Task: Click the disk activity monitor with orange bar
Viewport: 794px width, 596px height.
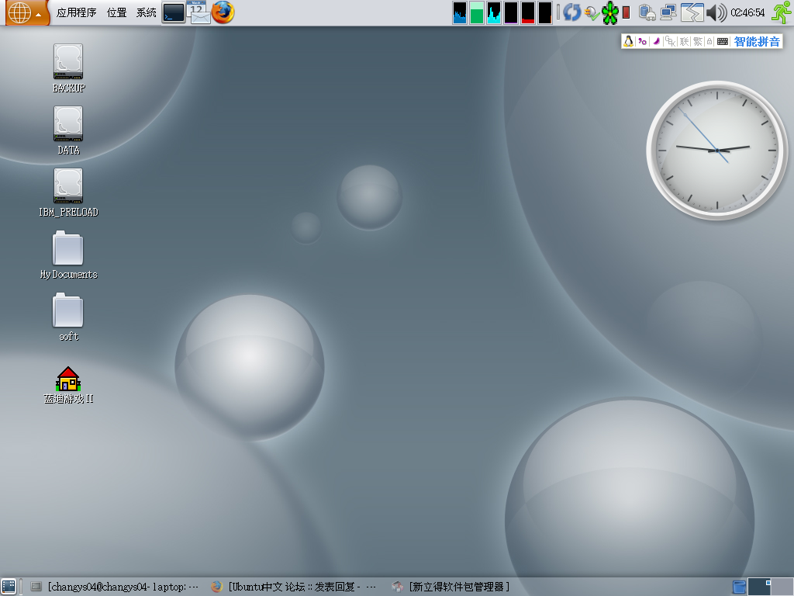Action: [x=545, y=12]
